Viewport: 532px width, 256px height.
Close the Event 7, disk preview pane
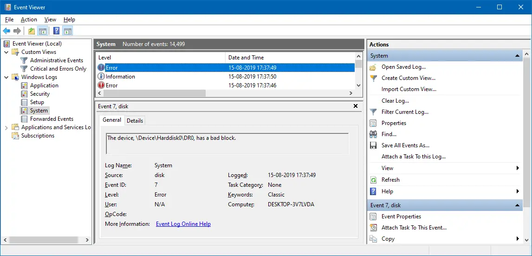pos(356,106)
